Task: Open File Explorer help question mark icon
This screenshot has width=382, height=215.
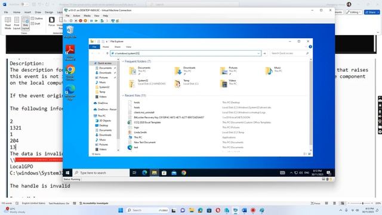Action: 310,47
